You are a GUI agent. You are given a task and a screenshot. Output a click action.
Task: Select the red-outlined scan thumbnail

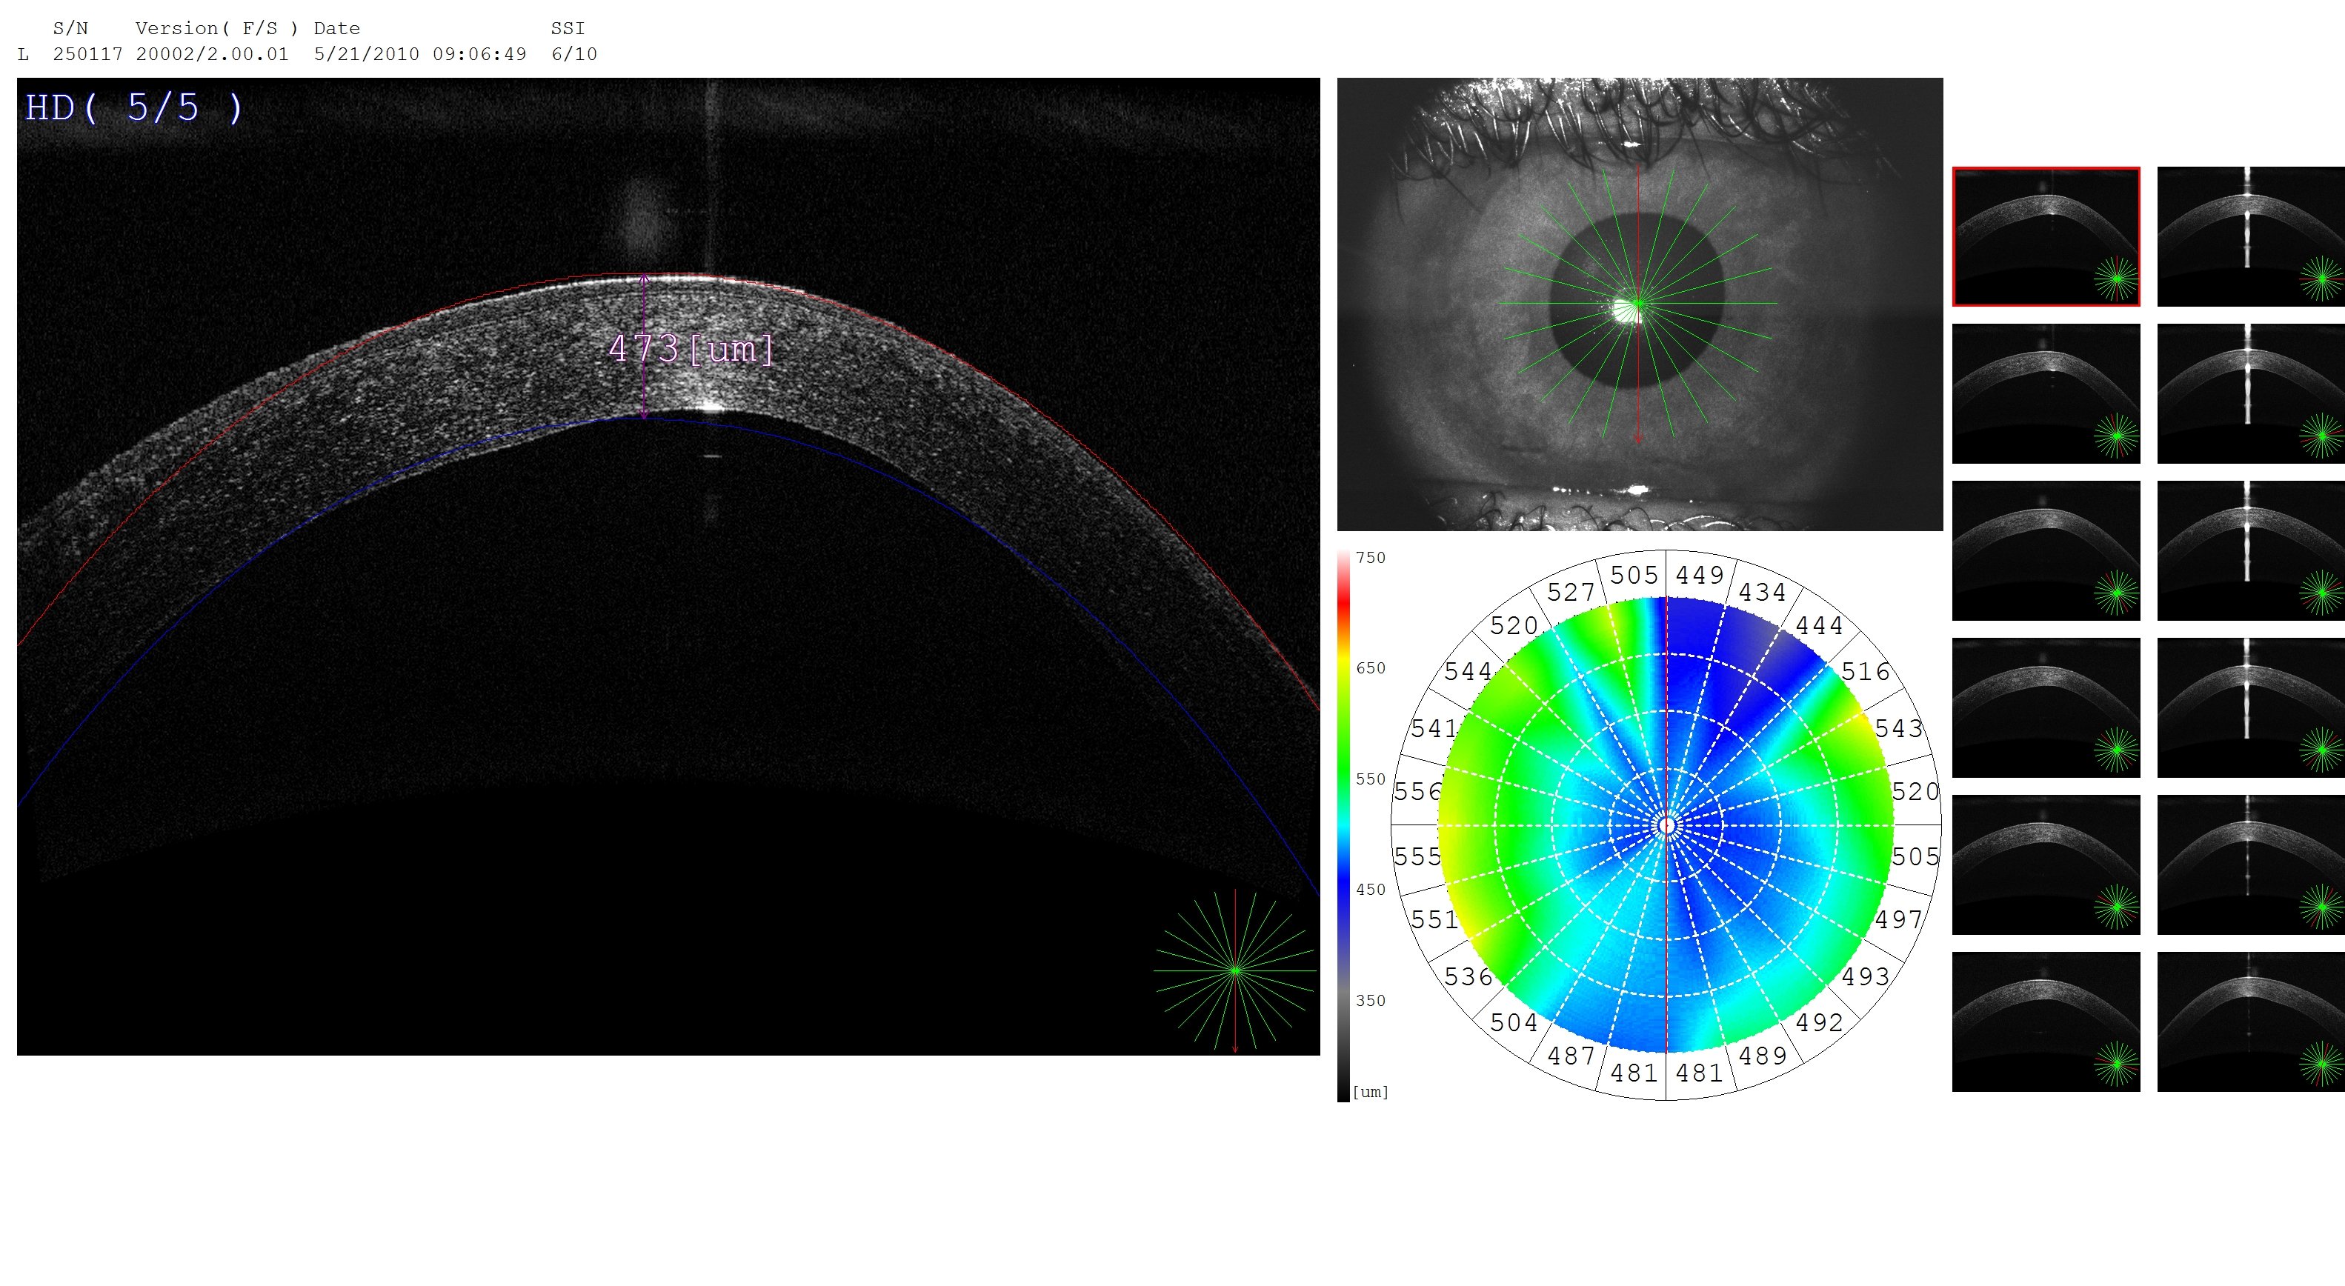[x=2046, y=236]
